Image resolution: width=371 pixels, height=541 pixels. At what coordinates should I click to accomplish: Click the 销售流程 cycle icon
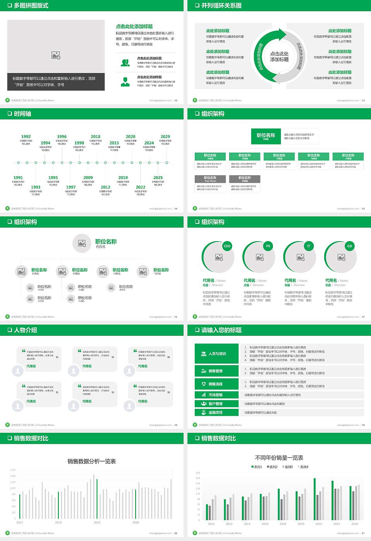204,384
